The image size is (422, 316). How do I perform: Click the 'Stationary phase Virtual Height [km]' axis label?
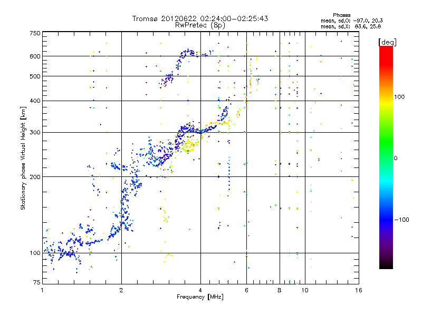23,159
